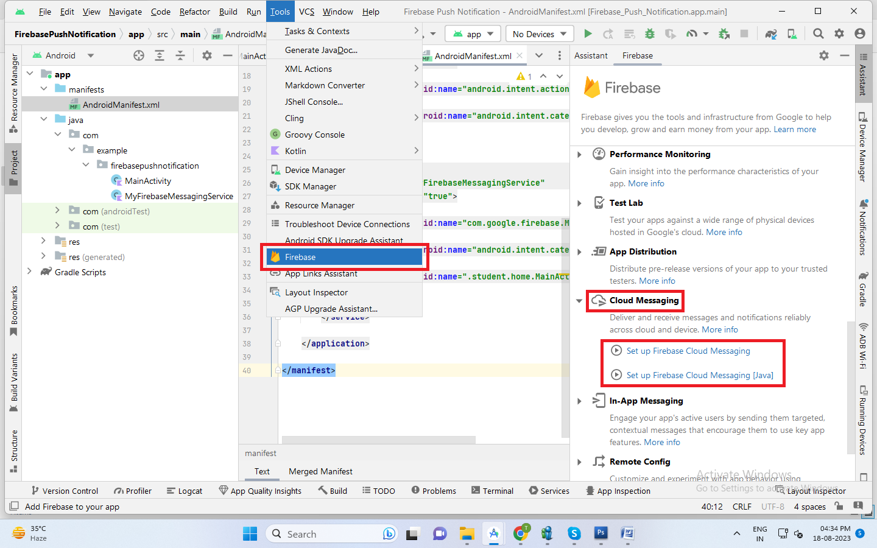877x548 pixels.
Task: Run the app with the green play button
Action: [588, 34]
